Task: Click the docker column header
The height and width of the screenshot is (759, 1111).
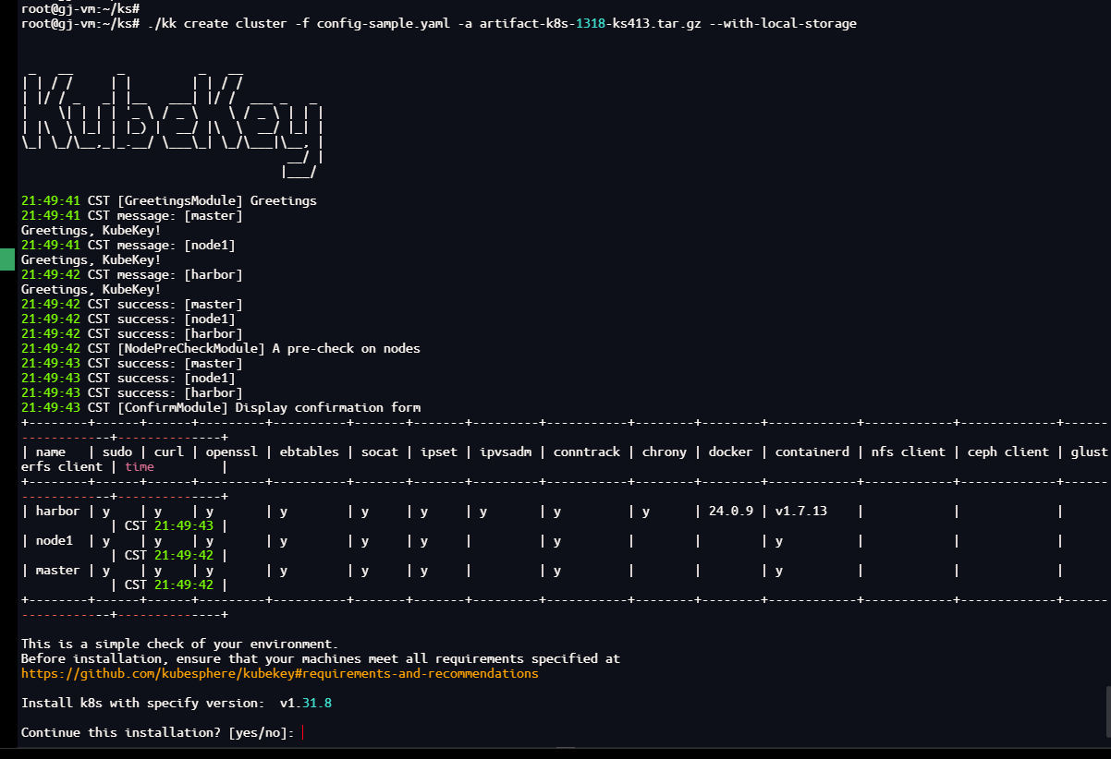Action: 730,452
